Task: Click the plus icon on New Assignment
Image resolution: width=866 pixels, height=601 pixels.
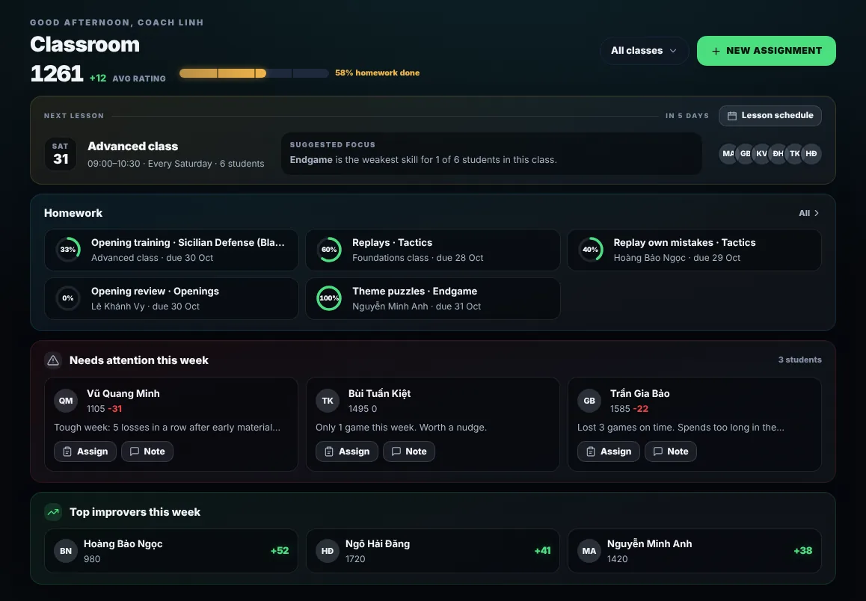Action: [716, 51]
